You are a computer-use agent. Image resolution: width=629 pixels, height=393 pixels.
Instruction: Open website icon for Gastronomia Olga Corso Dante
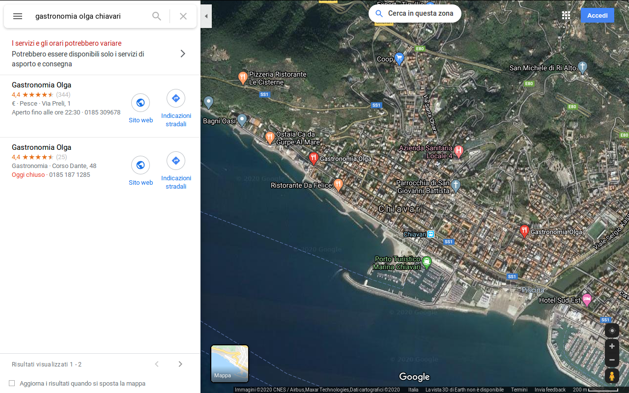(x=141, y=165)
